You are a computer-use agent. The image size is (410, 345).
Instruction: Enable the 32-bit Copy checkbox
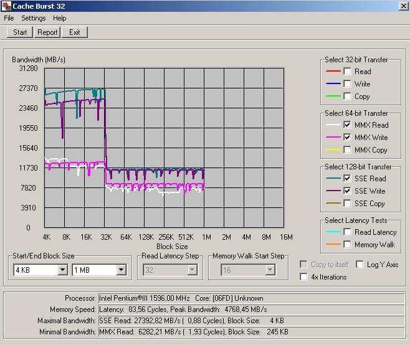coord(347,96)
